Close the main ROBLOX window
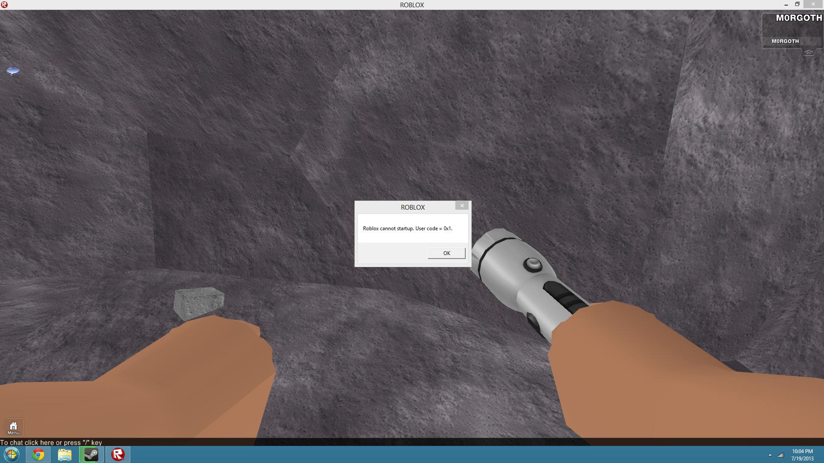The width and height of the screenshot is (824, 463). pyautogui.click(x=813, y=4)
